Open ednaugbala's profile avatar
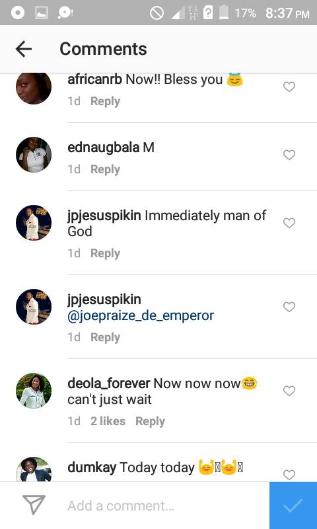This screenshot has height=529, width=317. [x=34, y=155]
